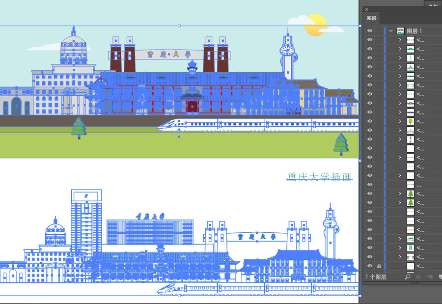Close the Layers panel with the X
The image size is (442, 304).
pos(366,9)
